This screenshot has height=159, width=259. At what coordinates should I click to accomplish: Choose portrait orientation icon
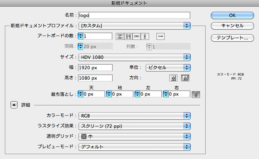pos(173,78)
